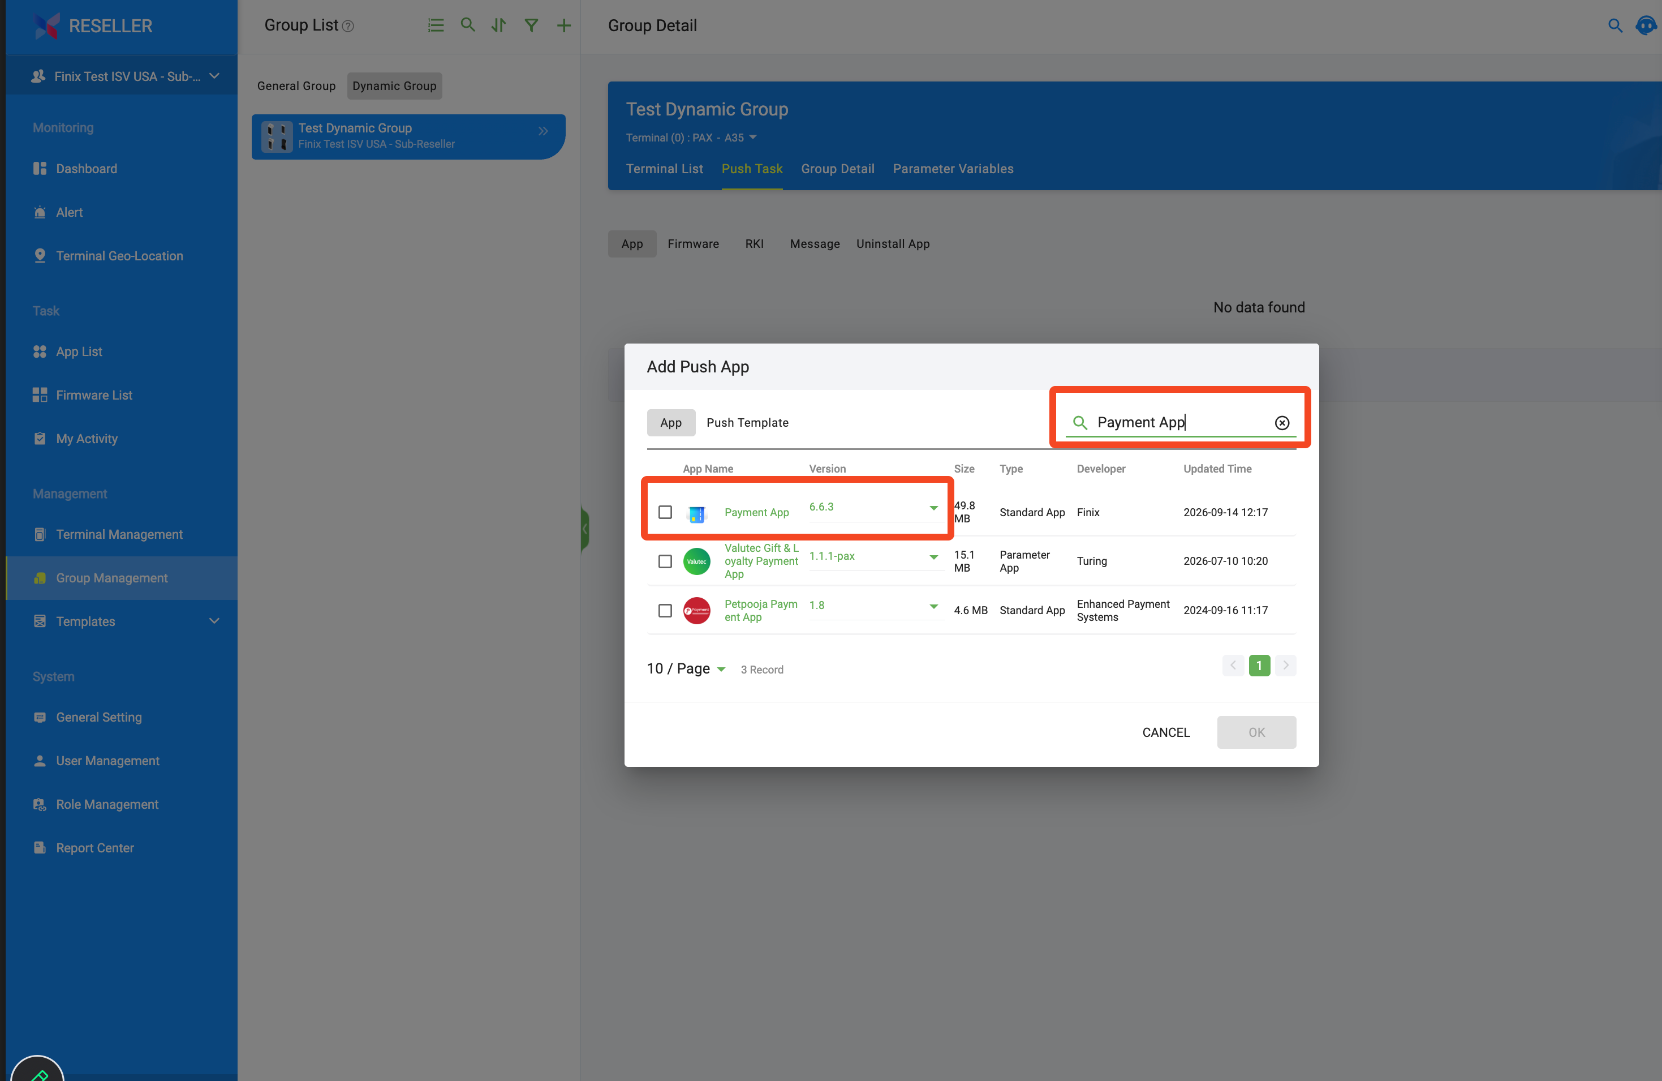Go to previous results page

coord(1233,664)
